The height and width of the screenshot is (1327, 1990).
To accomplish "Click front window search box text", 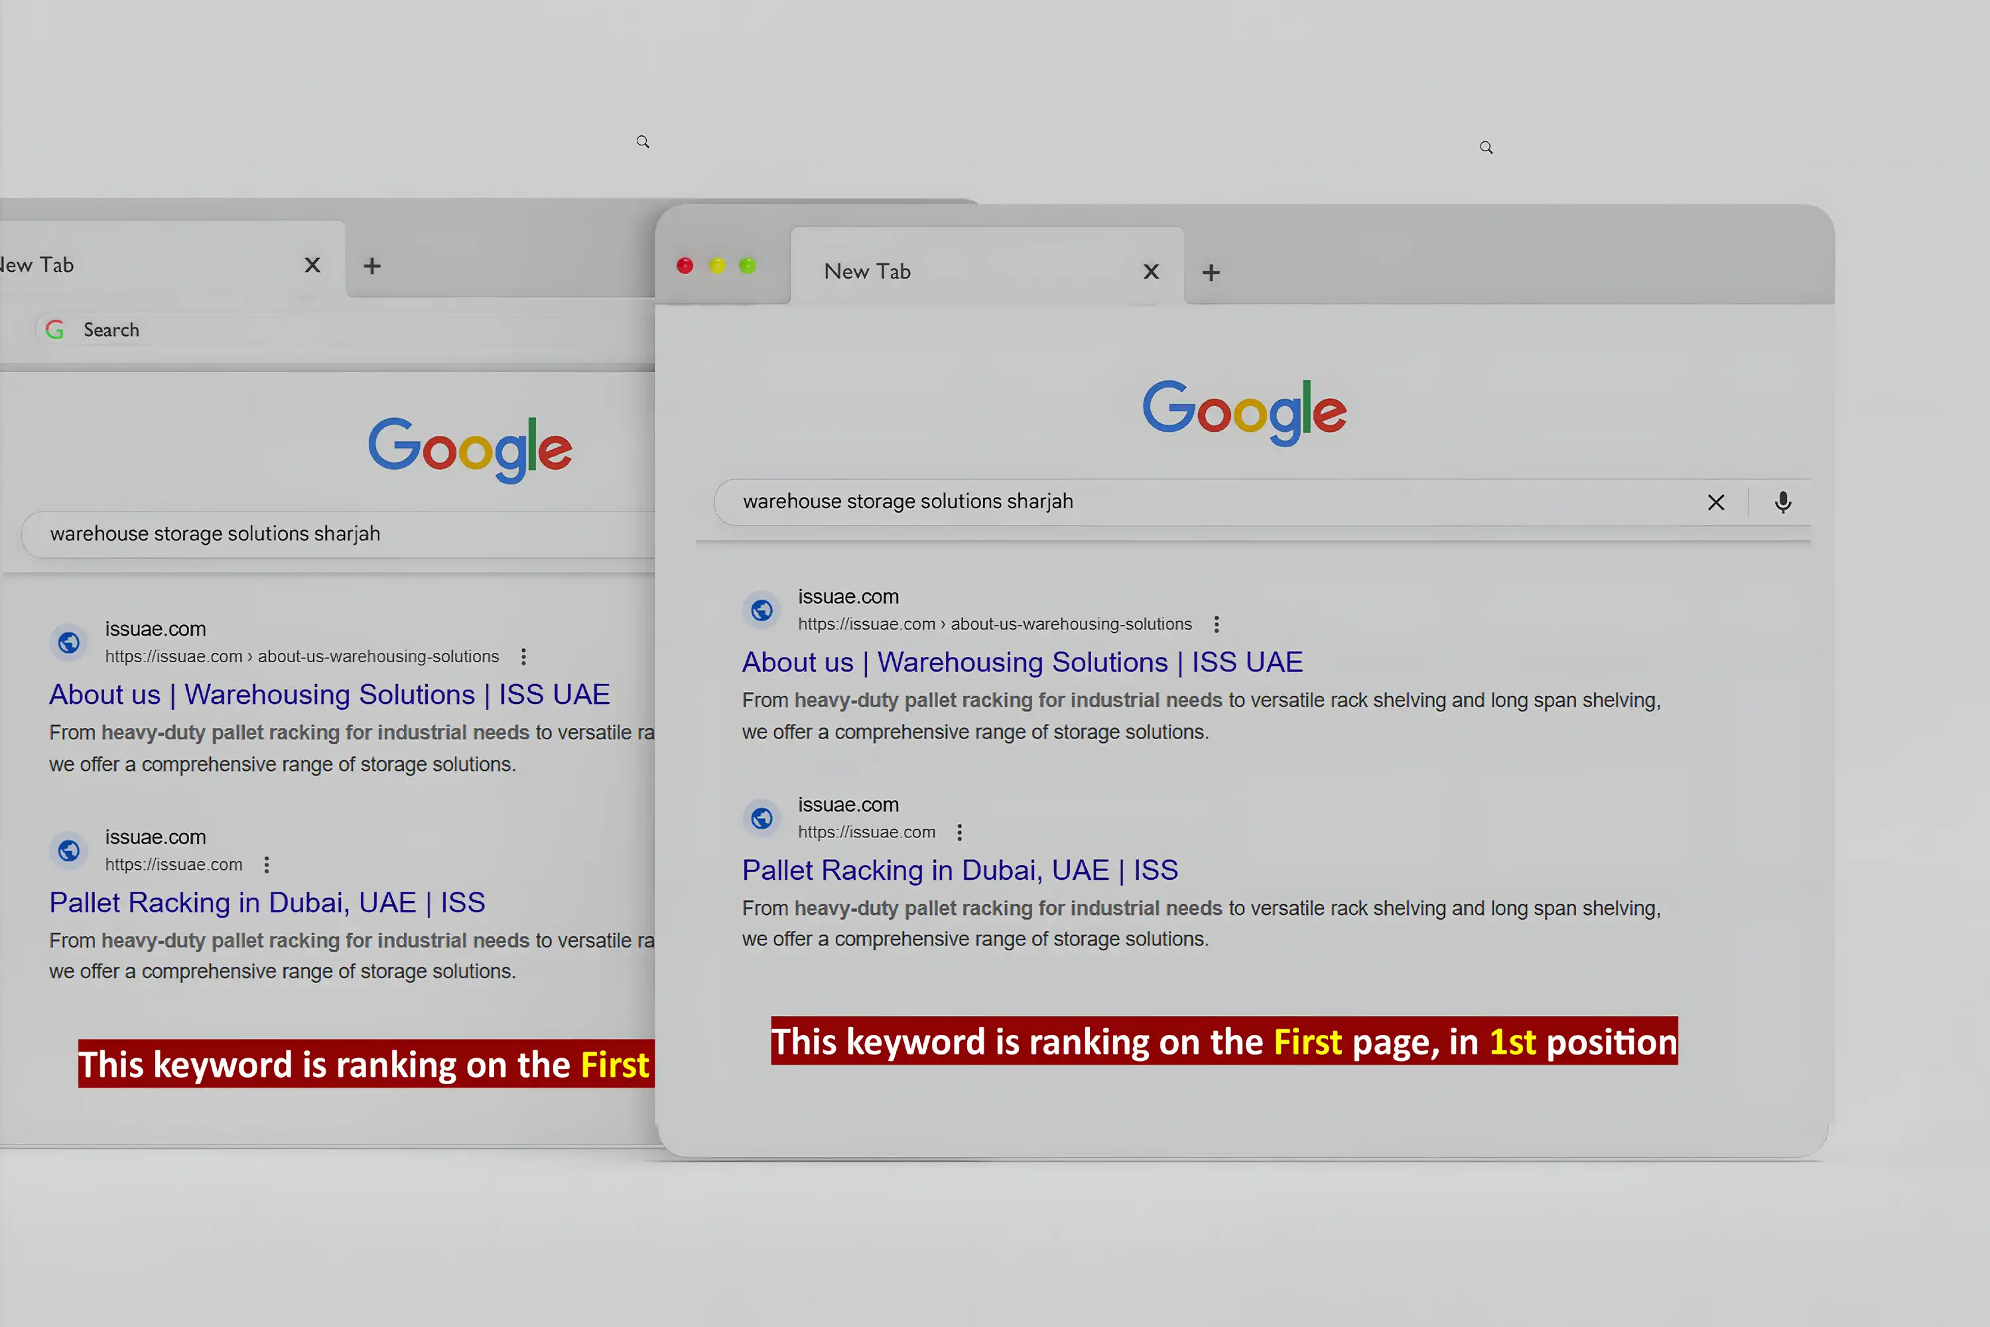I will tap(907, 502).
